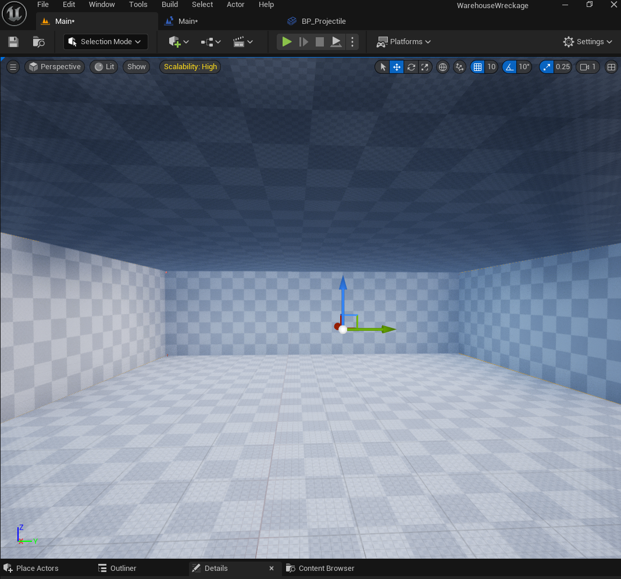The image size is (621, 579).
Task: Start play in editor with green arrow
Action: (x=287, y=42)
